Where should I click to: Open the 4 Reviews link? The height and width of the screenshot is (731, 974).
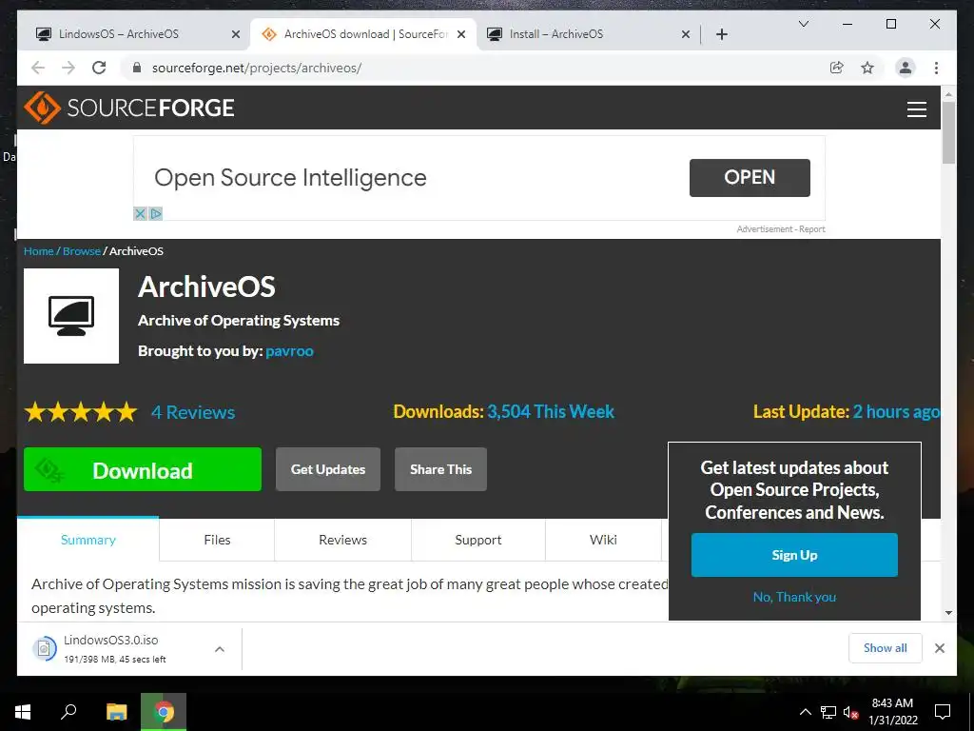[193, 412]
